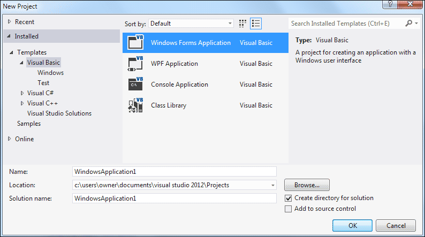Click the WPF Application template icon
The height and width of the screenshot is (237, 425).
pyautogui.click(x=135, y=64)
